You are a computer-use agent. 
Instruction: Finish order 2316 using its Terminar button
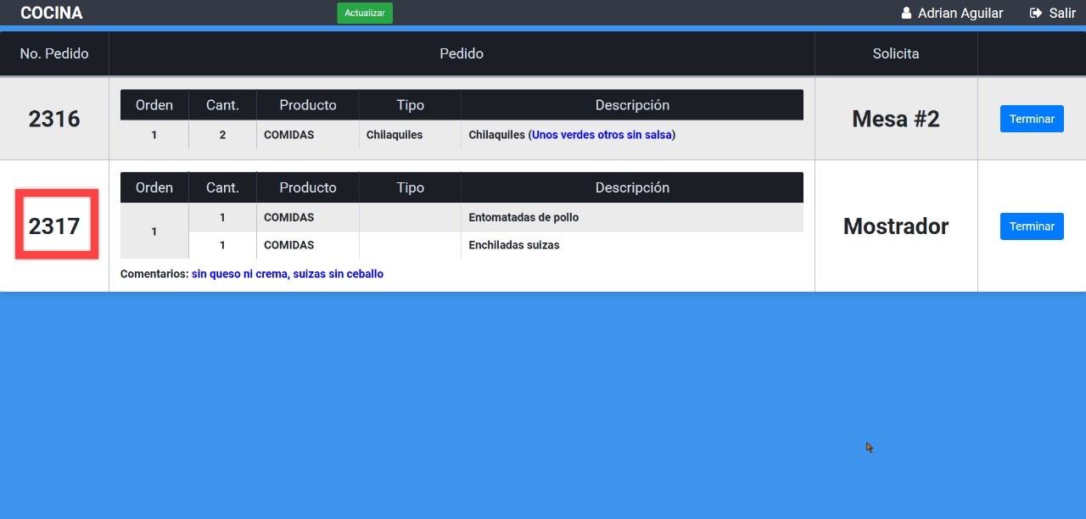pyautogui.click(x=1032, y=119)
